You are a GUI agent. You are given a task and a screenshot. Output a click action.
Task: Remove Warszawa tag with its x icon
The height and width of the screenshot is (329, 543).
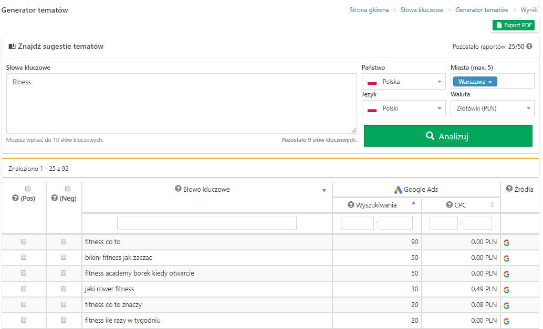click(x=490, y=82)
